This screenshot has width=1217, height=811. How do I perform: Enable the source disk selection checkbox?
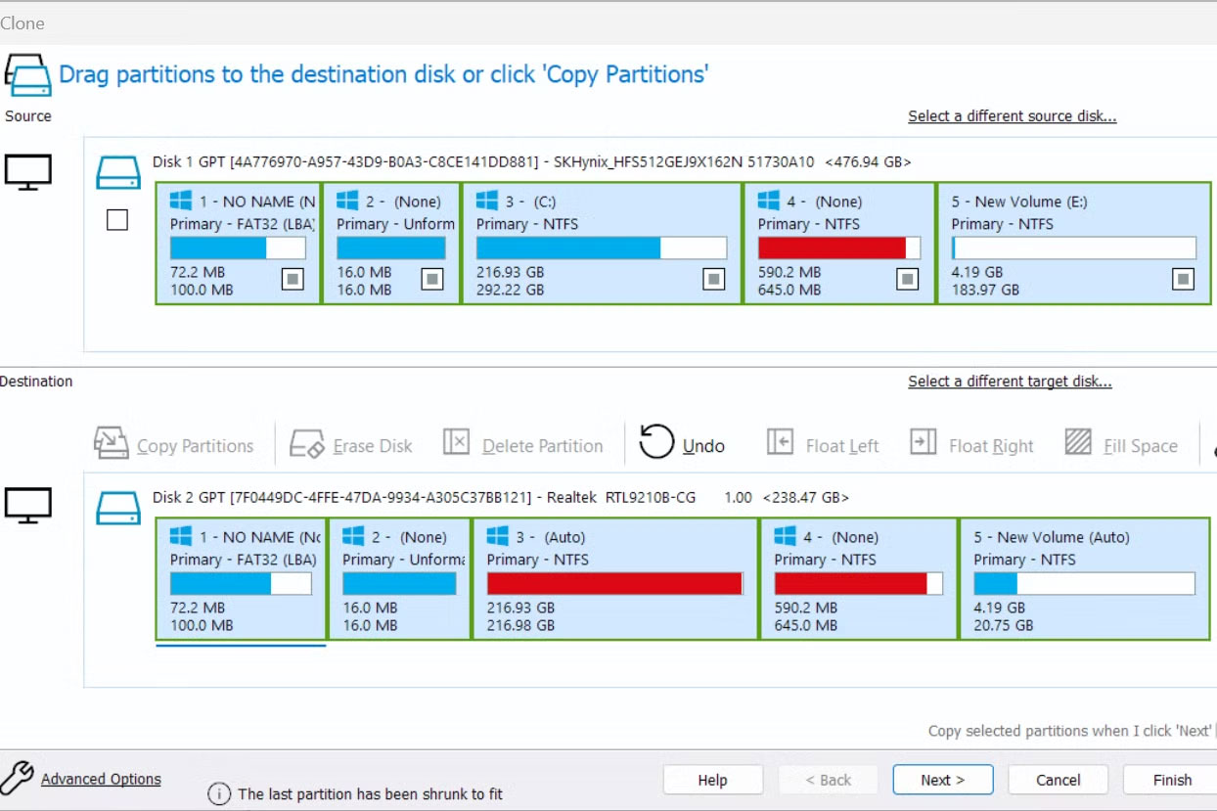[x=117, y=220]
